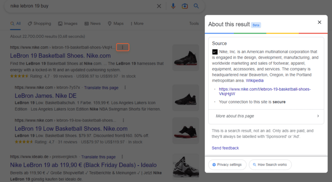The height and width of the screenshot is (182, 332).
Task: Click the Beta badge in the panel header
Action: tap(256, 25)
